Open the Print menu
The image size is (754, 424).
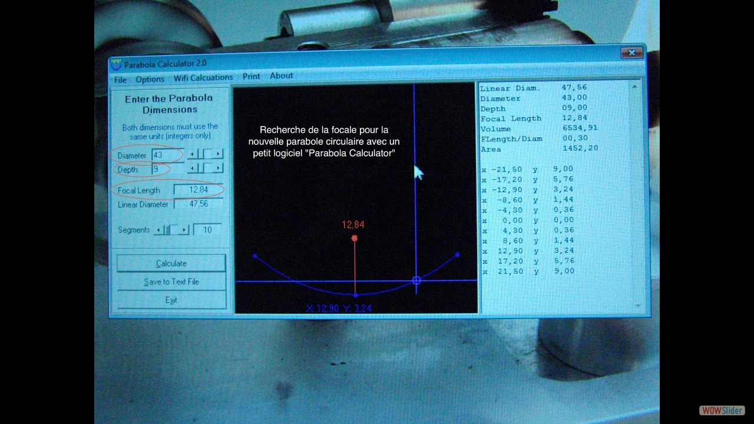[x=251, y=77]
